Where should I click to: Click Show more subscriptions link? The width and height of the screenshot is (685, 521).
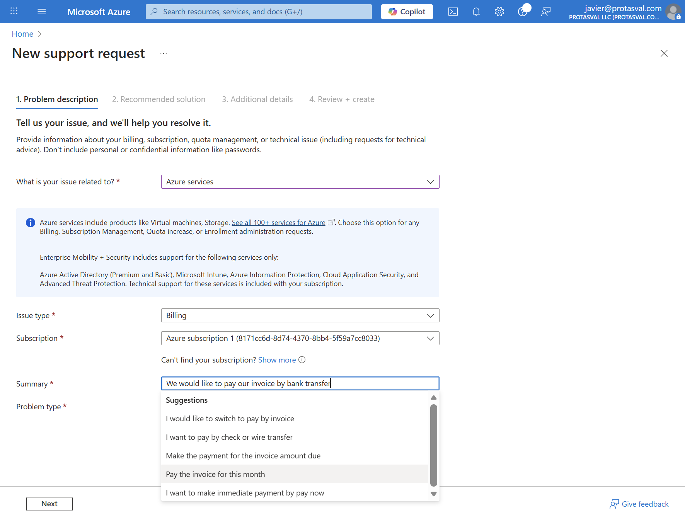(277, 360)
